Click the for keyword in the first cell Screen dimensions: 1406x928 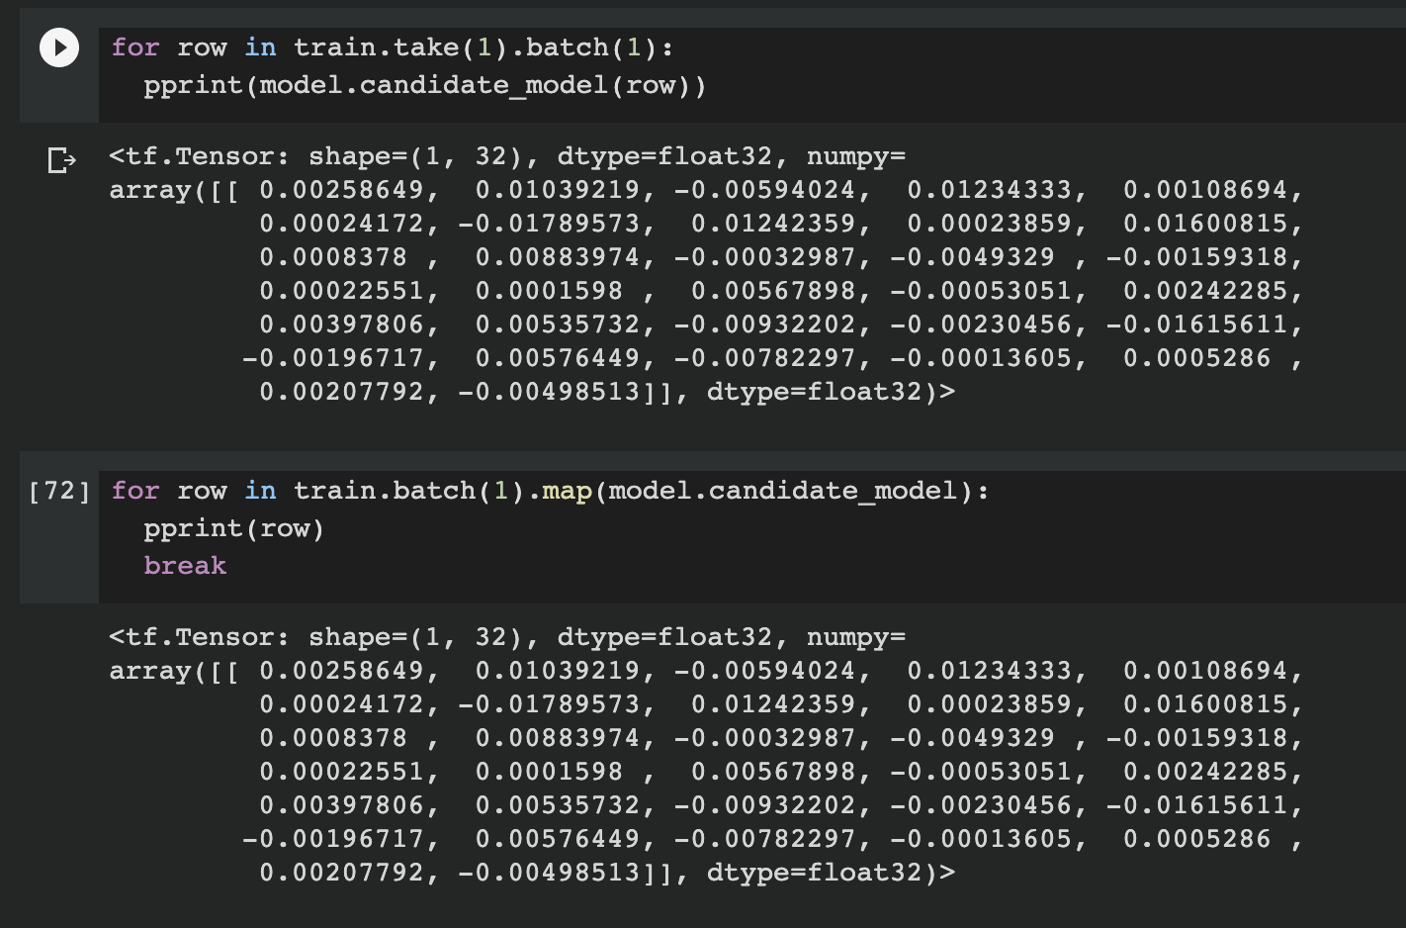coord(136,46)
